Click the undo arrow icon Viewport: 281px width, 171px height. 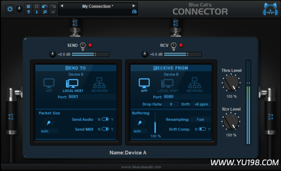44,7
